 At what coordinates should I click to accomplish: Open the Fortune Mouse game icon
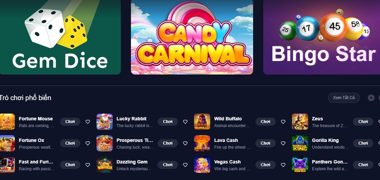tap(7, 122)
